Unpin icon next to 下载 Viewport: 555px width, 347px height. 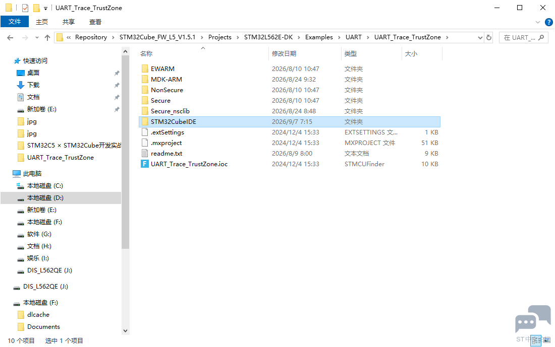coord(117,85)
